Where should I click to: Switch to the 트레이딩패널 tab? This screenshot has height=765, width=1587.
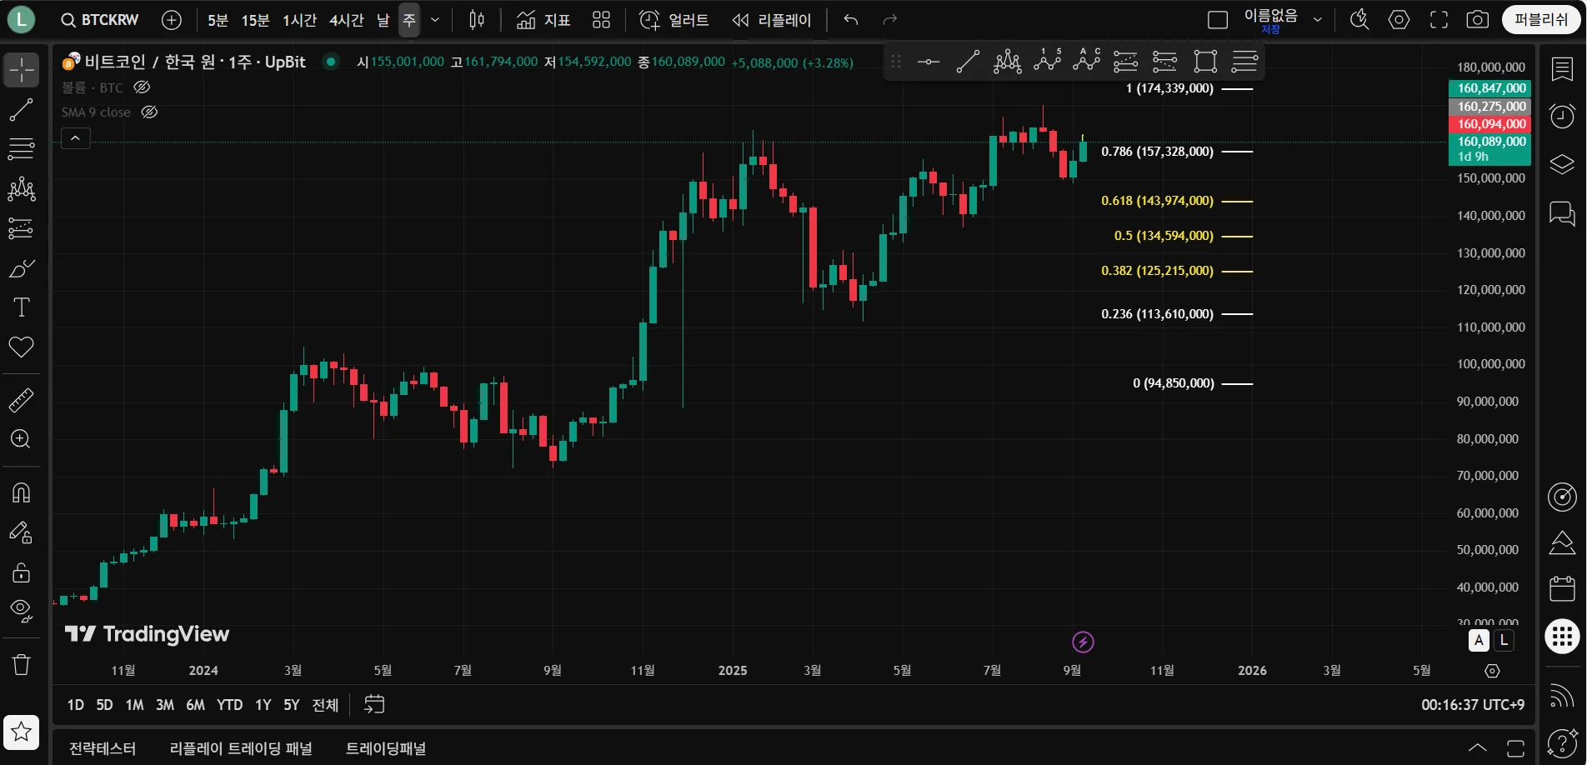tap(386, 748)
